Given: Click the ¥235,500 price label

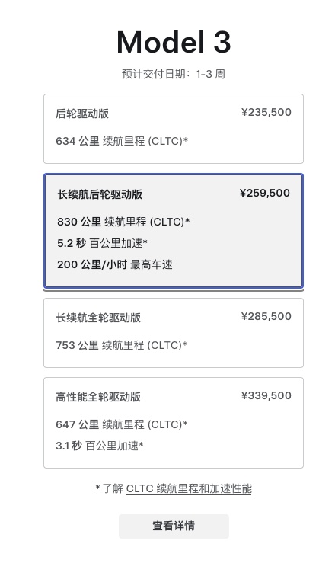Looking at the screenshot, I should click(x=266, y=113).
